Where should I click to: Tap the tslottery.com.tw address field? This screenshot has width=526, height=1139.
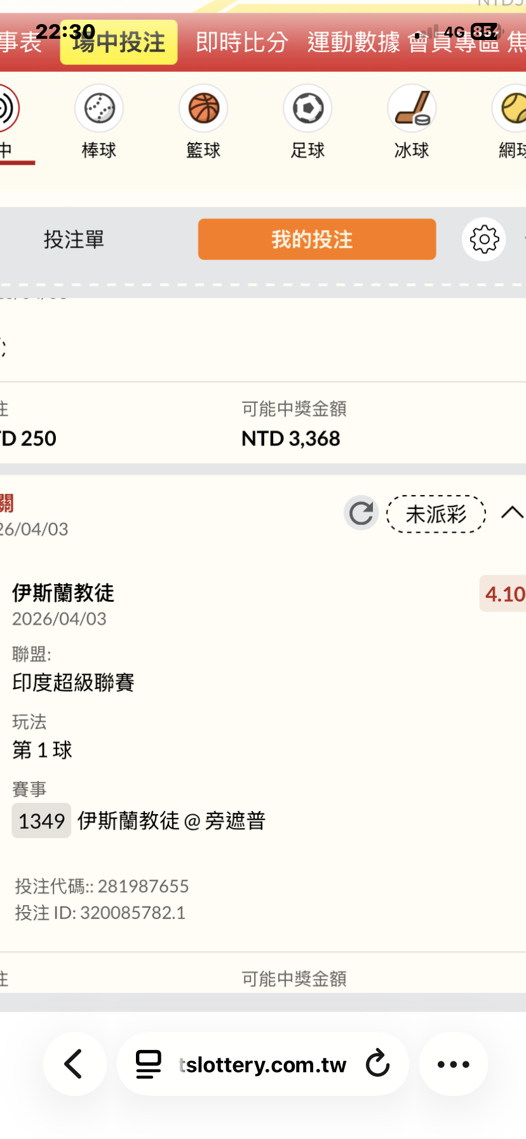[263, 1064]
